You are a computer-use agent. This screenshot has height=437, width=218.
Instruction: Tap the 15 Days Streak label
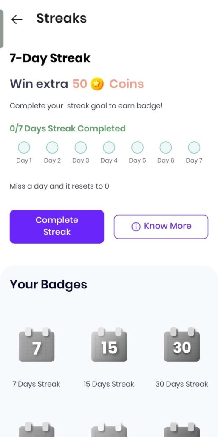coord(109,384)
